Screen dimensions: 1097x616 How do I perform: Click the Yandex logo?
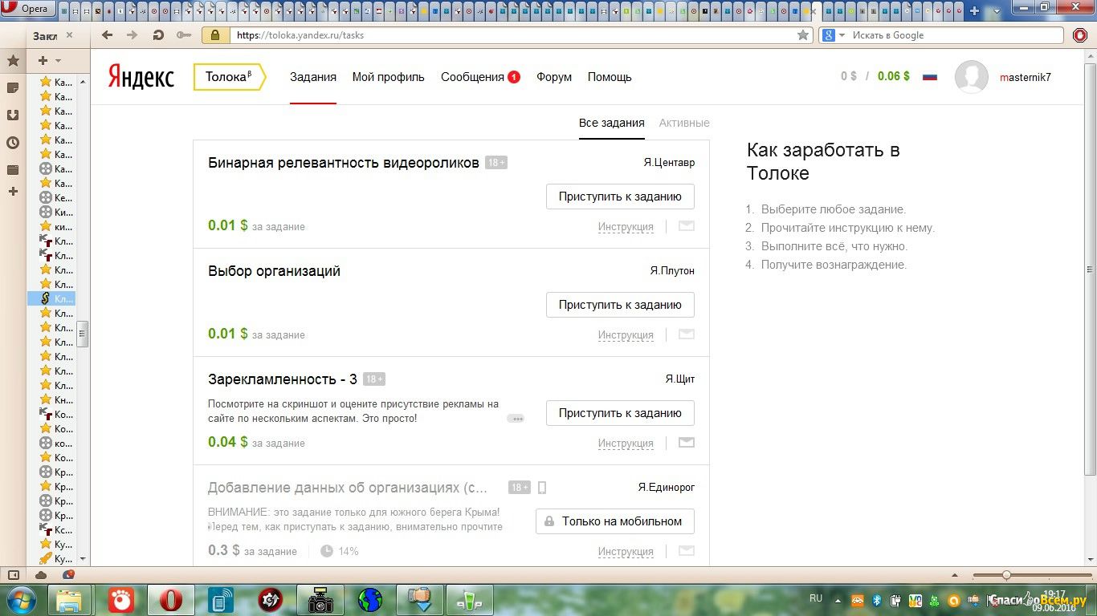coord(141,77)
